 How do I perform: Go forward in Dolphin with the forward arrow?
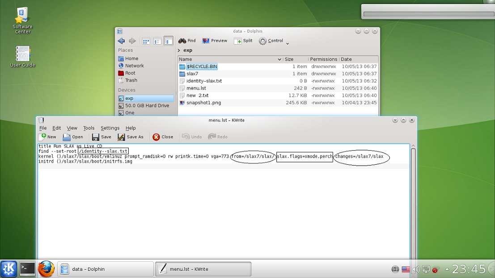click(132, 41)
